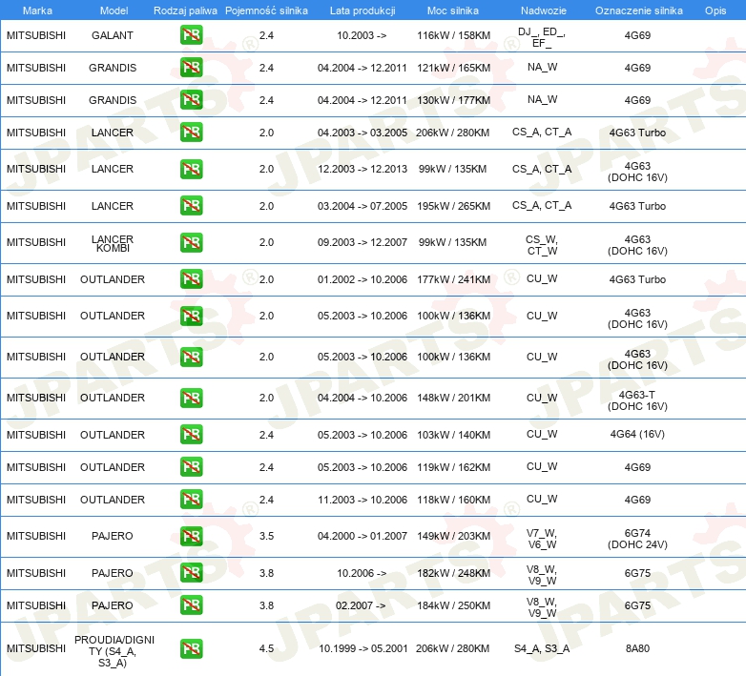Click the Model column header

[114, 10]
